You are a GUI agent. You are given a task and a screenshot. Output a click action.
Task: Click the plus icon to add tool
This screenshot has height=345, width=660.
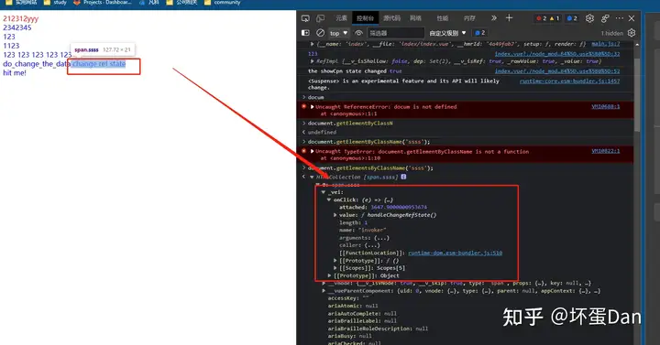tap(509, 18)
